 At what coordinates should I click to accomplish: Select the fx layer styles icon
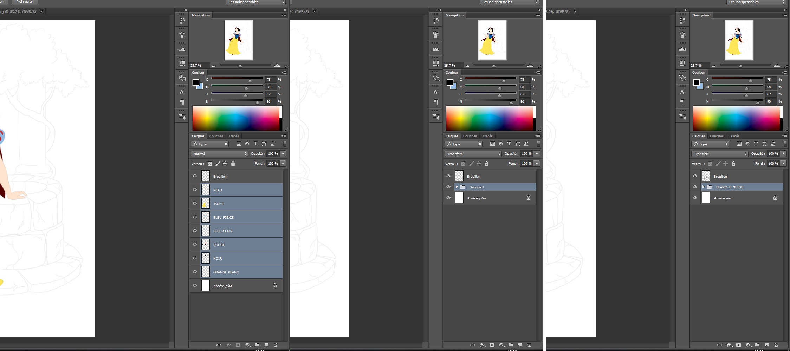pyautogui.click(x=228, y=345)
